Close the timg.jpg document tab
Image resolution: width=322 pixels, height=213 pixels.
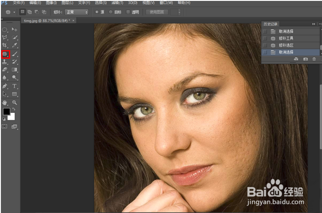click(x=73, y=20)
